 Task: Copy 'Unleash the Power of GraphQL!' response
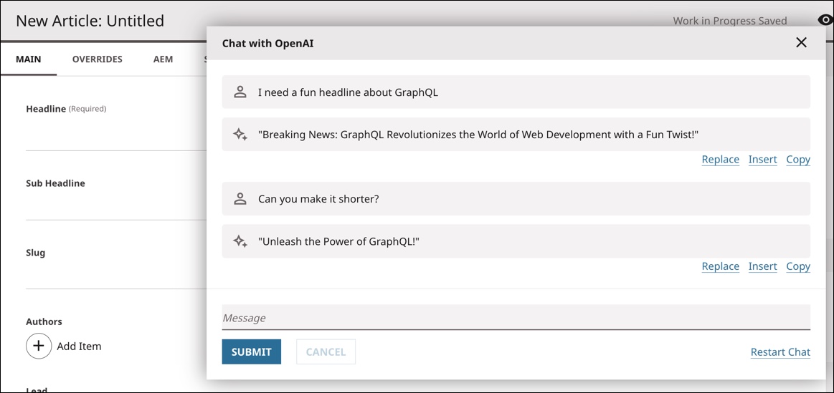pos(798,266)
